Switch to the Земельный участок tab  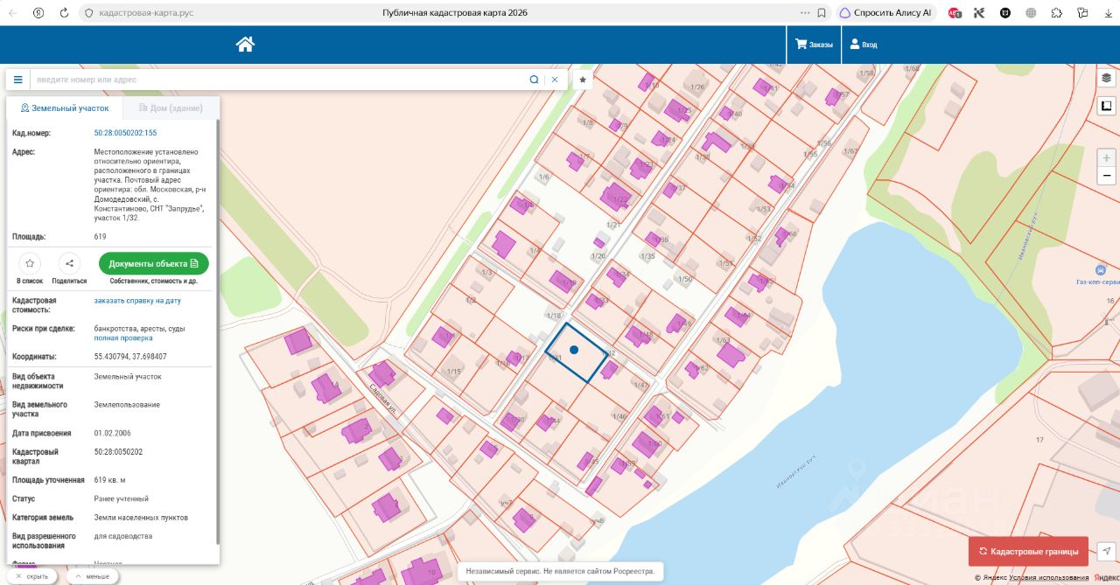pyautogui.click(x=65, y=108)
